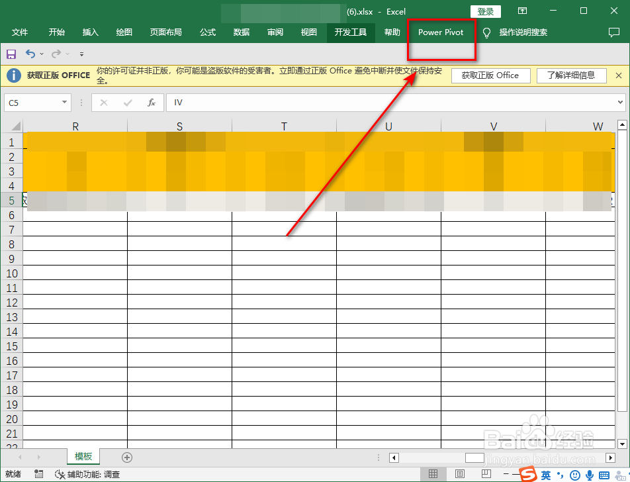Select the 公式 ribbon tab
Screen dimensions: 630x482
[x=208, y=32]
